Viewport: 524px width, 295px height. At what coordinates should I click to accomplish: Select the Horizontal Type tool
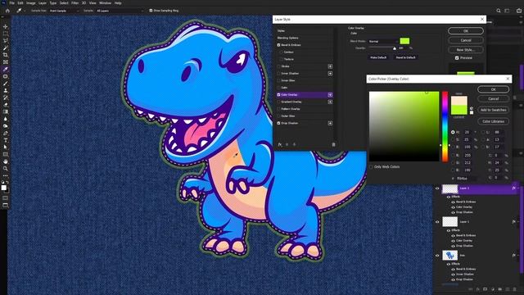(6, 140)
